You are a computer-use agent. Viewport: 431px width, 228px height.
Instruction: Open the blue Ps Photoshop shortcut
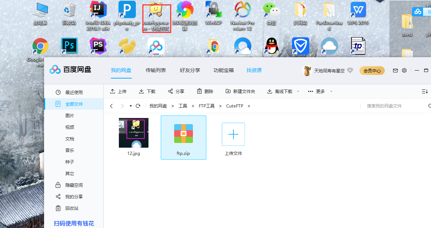69,46
